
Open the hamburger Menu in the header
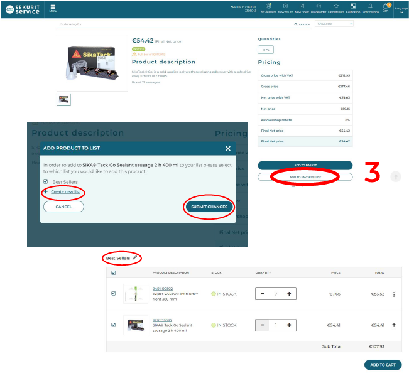pyautogui.click(x=53, y=9)
